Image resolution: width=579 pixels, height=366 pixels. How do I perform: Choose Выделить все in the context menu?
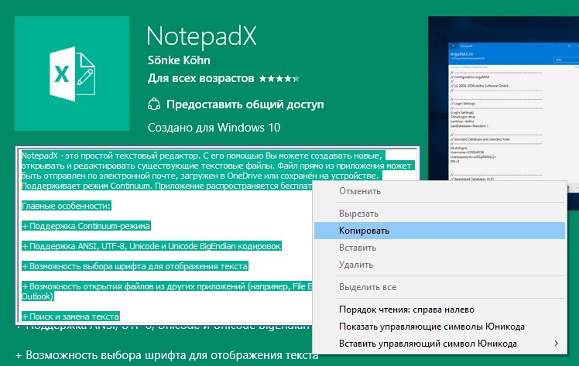click(440, 287)
